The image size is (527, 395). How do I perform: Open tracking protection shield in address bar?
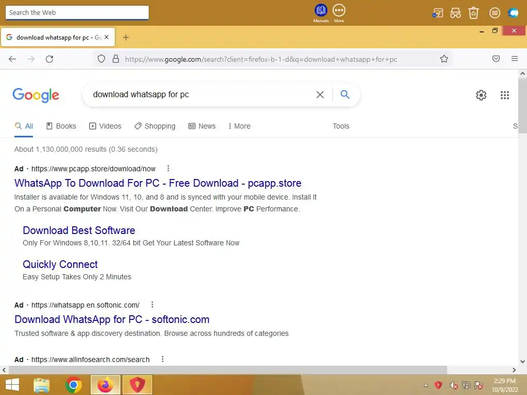[101, 59]
